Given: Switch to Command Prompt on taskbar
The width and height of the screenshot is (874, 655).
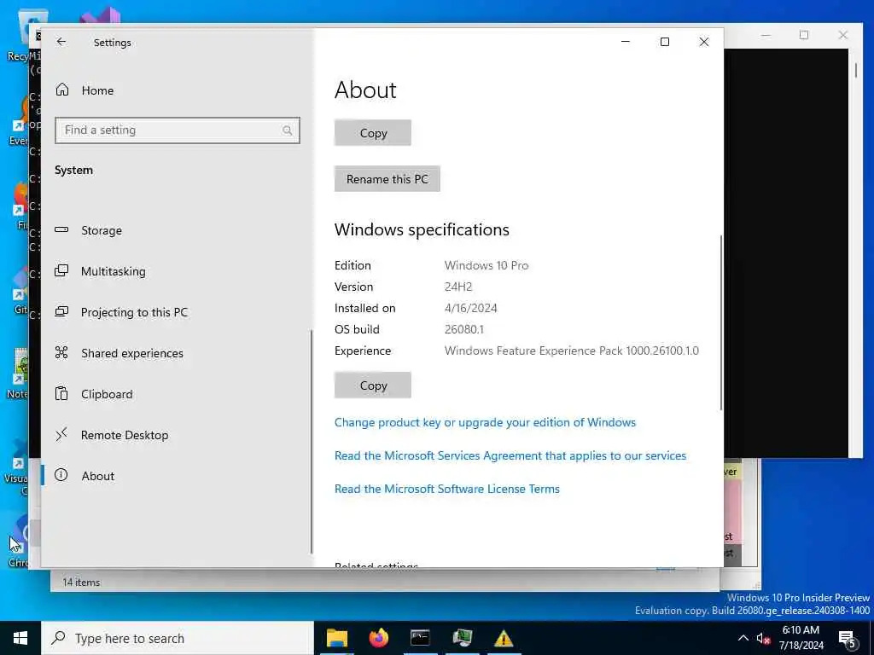Looking at the screenshot, I should tap(420, 638).
